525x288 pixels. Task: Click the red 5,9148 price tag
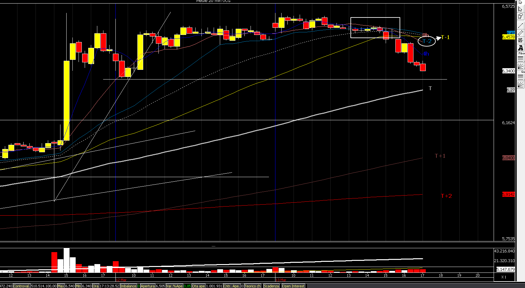click(509, 194)
